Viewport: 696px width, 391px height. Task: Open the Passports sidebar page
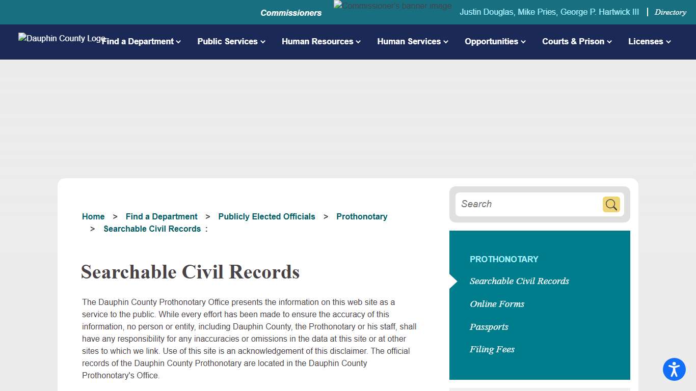489,327
